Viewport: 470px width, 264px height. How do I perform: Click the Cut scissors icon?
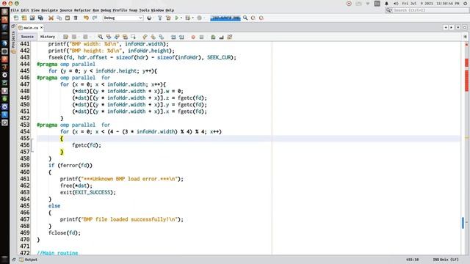coord(51,18)
